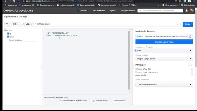Click the access token info icon
Image resolution: width=197 pixels, height=111 pixels.
137,36
